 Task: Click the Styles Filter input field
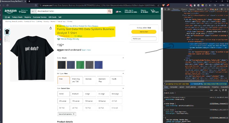pyautogui.click(x=186, y=90)
